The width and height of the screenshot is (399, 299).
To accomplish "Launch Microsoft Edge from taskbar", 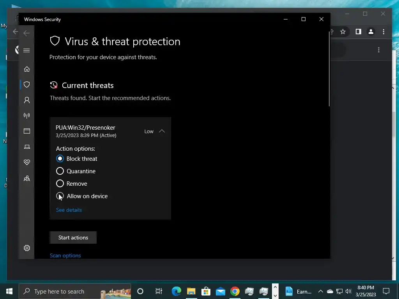I will coord(177,291).
